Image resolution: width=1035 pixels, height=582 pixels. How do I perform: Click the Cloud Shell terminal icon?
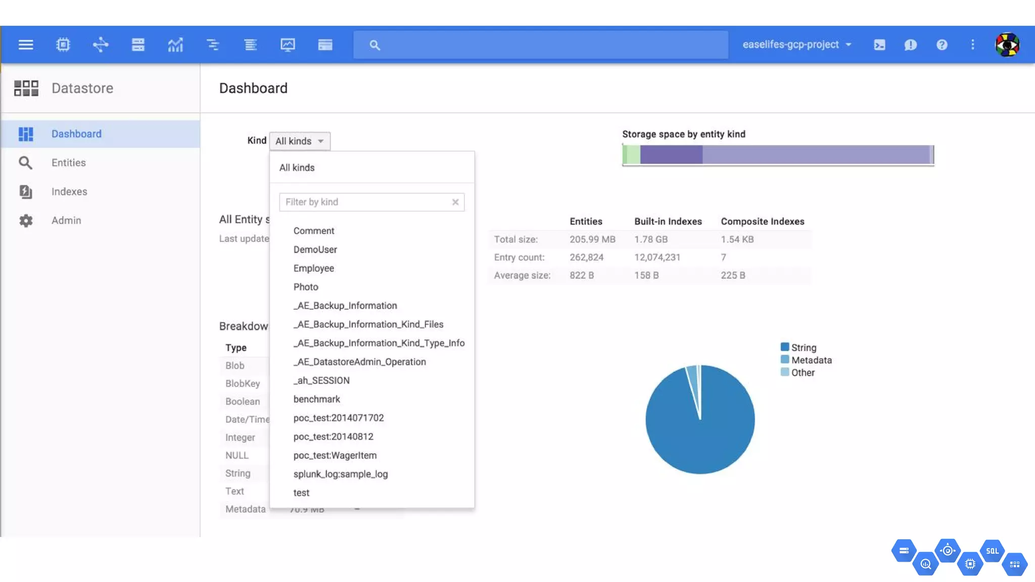click(879, 44)
